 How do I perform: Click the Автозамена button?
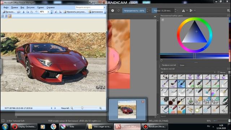coord(96,12)
